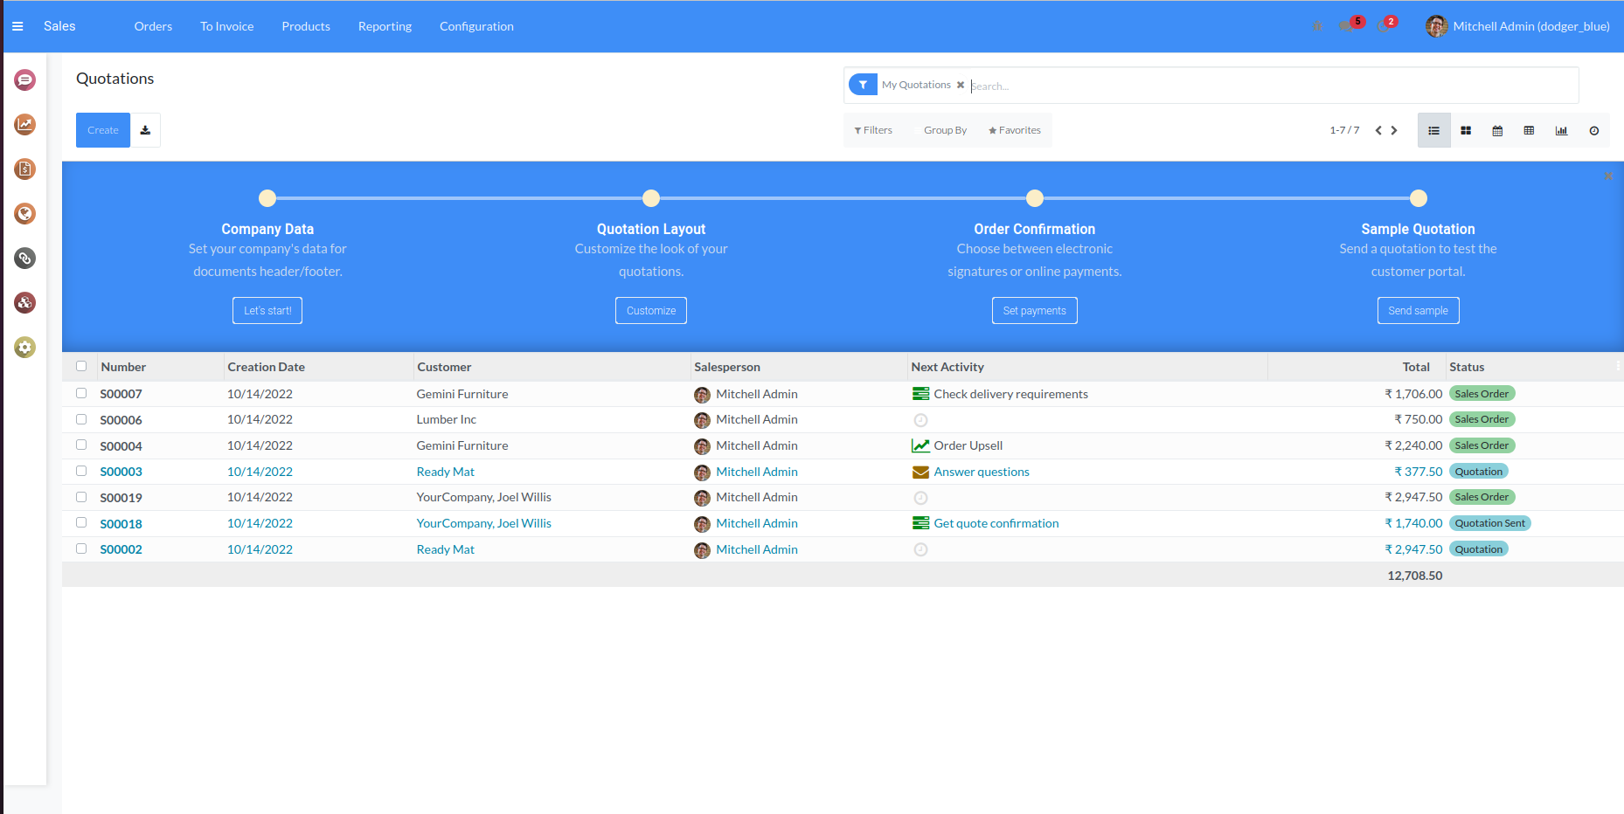Viewport: 1624px width, 814px height.
Task: Click the Create button
Action: coord(103,130)
